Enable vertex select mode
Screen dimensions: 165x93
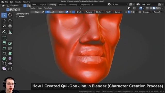click(25, 6)
